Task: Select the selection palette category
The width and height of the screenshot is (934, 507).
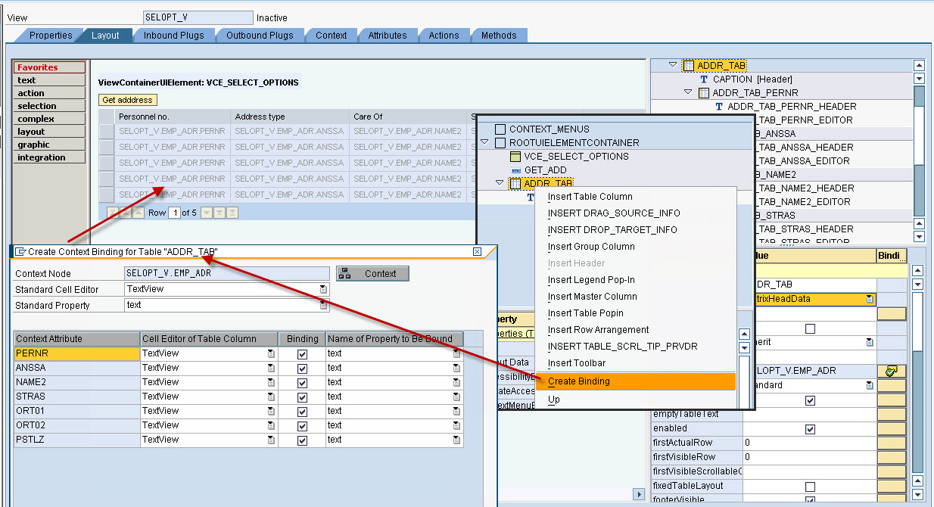Action: click(50, 106)
